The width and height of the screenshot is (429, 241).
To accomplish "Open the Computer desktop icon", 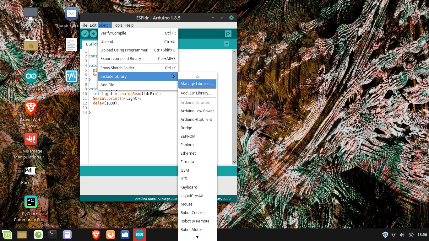I will click(31, 13).
